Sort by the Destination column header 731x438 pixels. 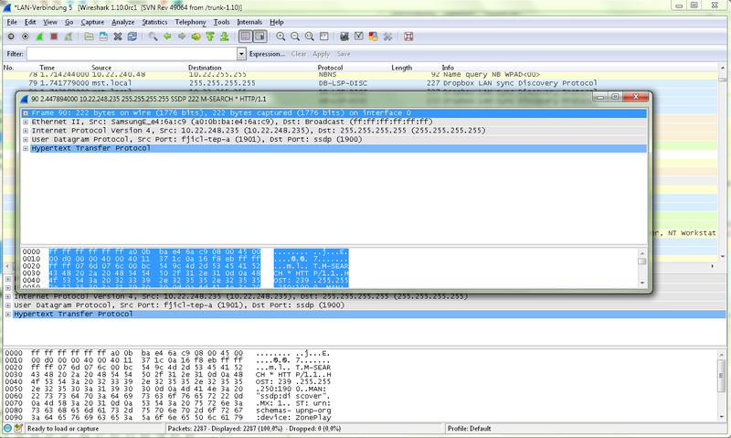pyautogui.click(x=205, y=68)
